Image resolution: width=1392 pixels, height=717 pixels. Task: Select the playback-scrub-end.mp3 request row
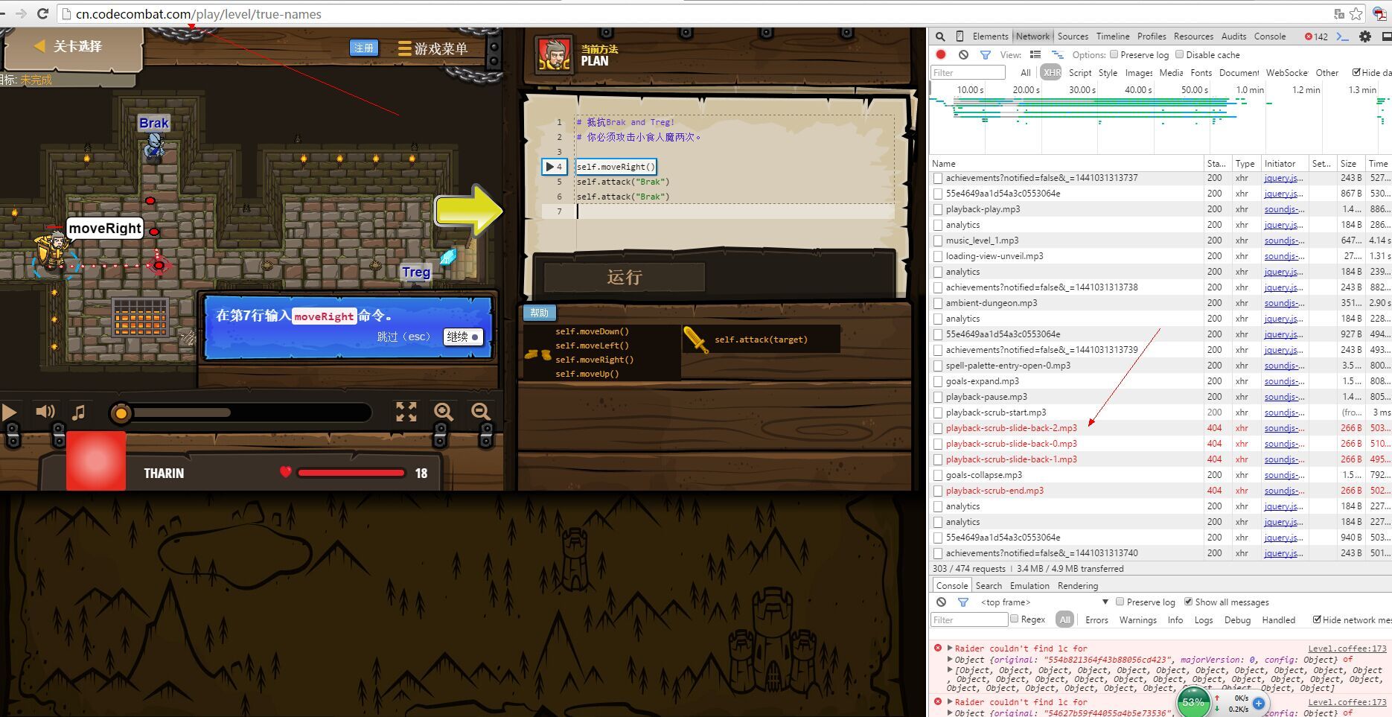point(1160,491)
